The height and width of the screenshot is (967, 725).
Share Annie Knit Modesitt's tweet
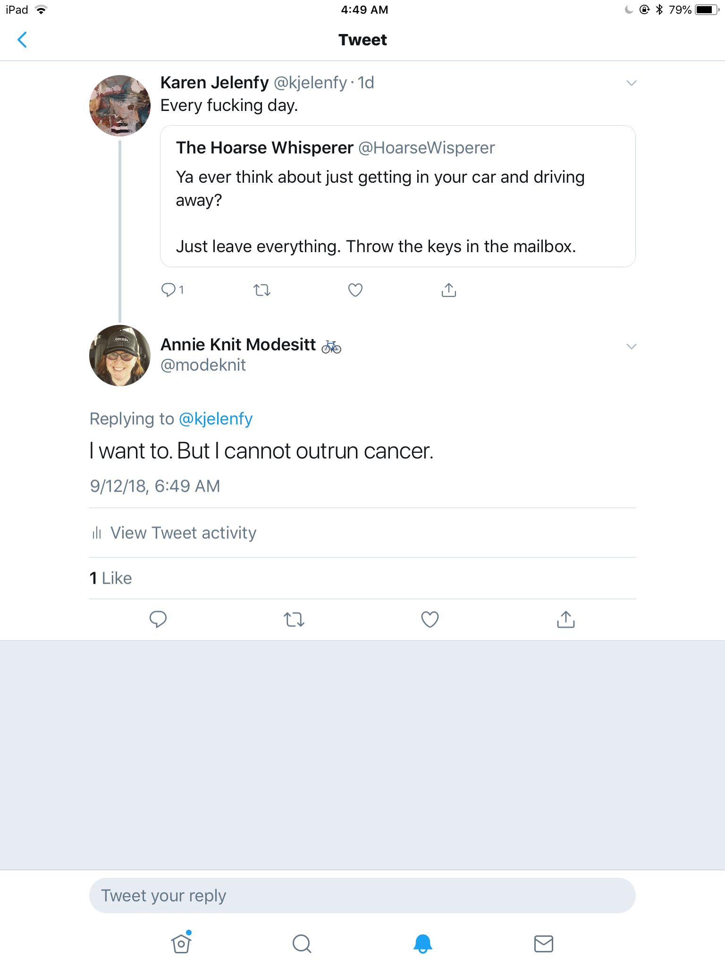(x=566, y=619)
